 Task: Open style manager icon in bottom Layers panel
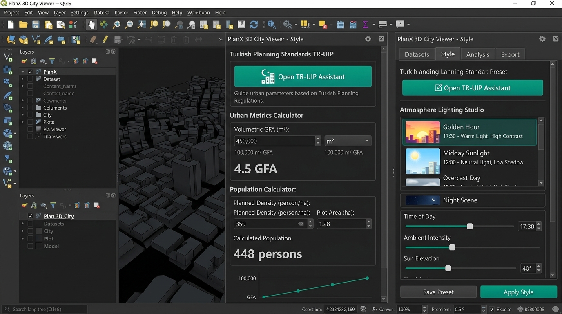click(x=25, y=205)
